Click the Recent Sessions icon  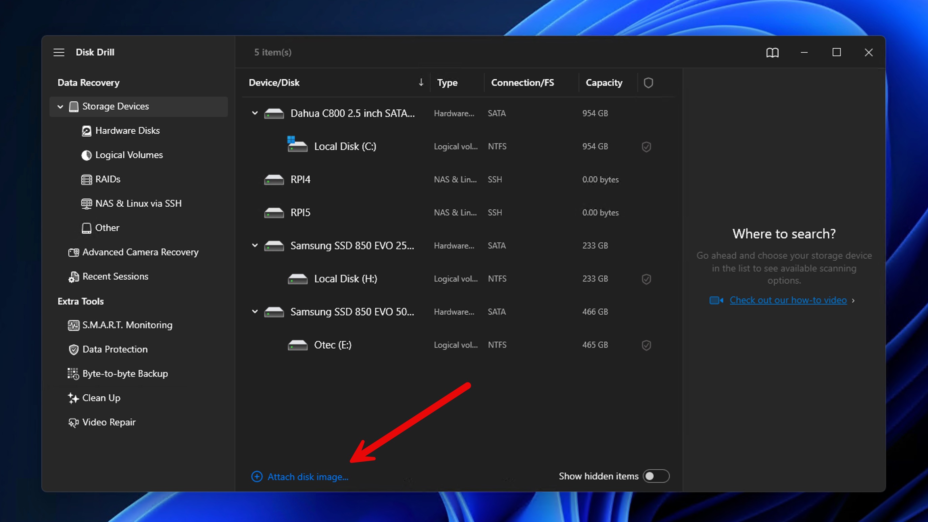point(73,277)
